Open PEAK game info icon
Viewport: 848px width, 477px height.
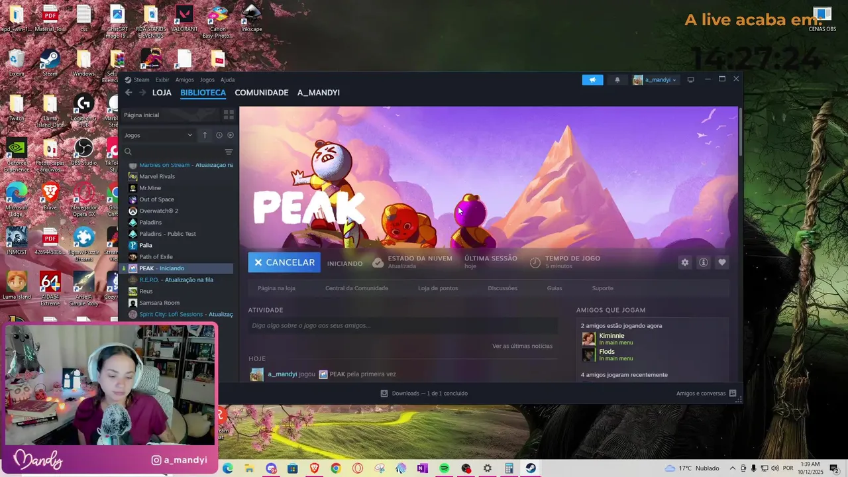(704, 262)
